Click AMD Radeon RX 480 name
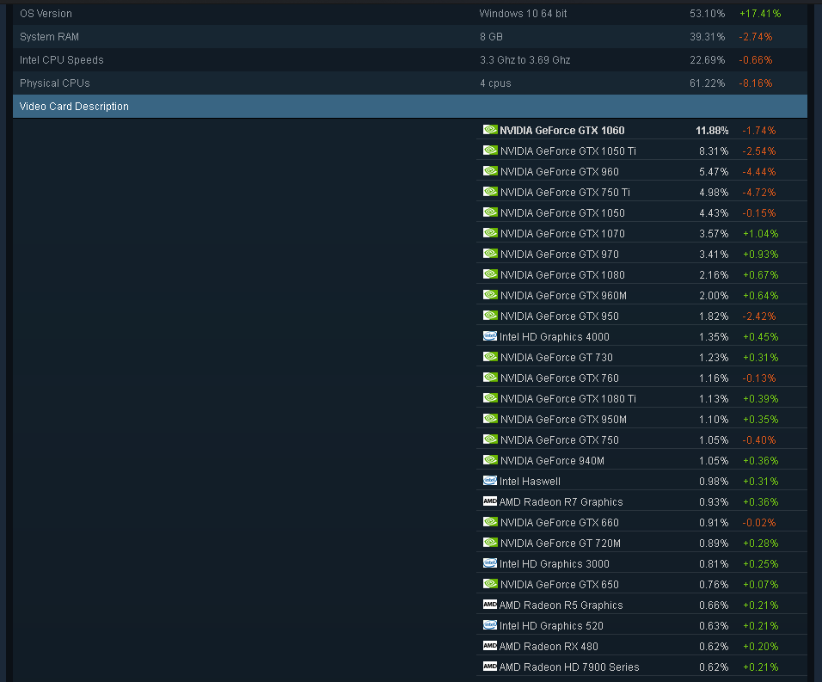The height and width of the screenshot is (682, 822). point(549,647)
